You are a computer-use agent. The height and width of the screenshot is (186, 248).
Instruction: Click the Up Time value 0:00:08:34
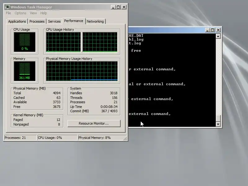(x=109, y=107)
